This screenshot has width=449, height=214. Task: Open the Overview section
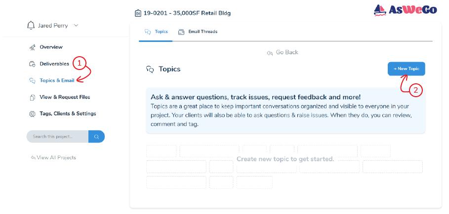pos(51,47)
